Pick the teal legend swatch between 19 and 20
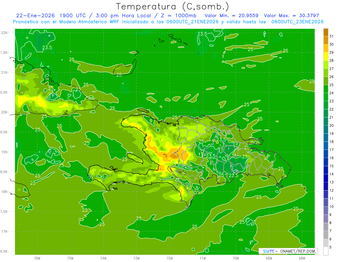The width and height of the screenshot is (339, 262). (x=326, y=129)
